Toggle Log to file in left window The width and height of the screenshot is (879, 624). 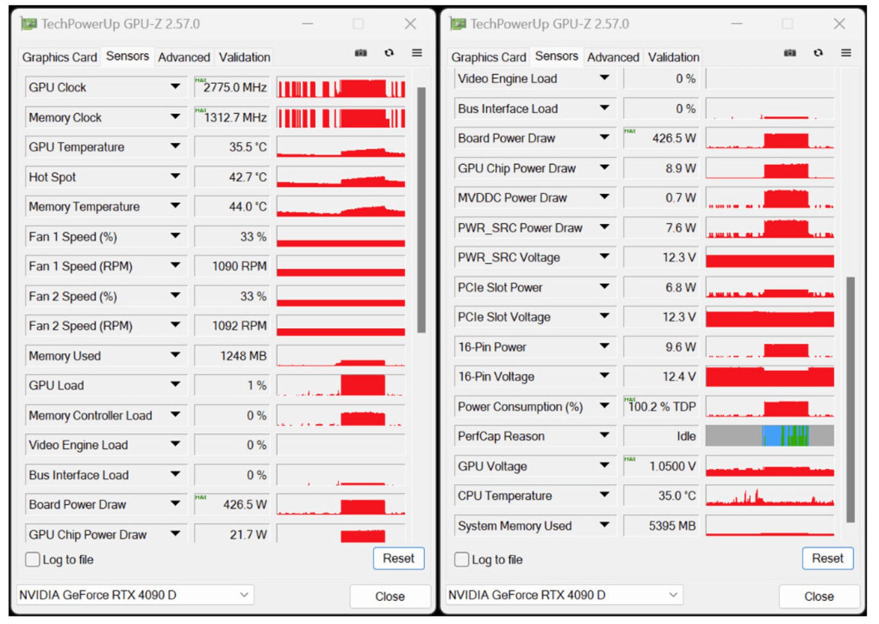(33, 559)
